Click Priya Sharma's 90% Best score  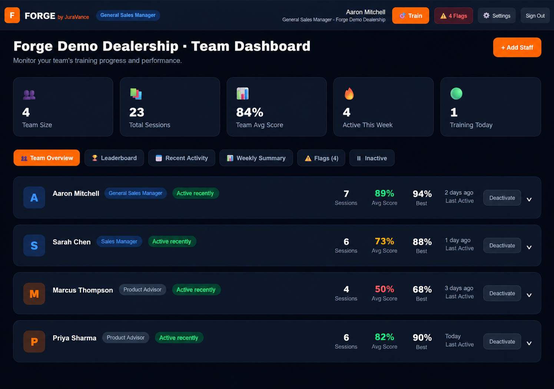pos(422,338)
